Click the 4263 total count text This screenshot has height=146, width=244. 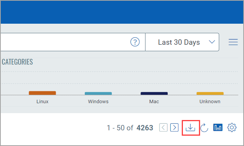click(x=145, y=128)
